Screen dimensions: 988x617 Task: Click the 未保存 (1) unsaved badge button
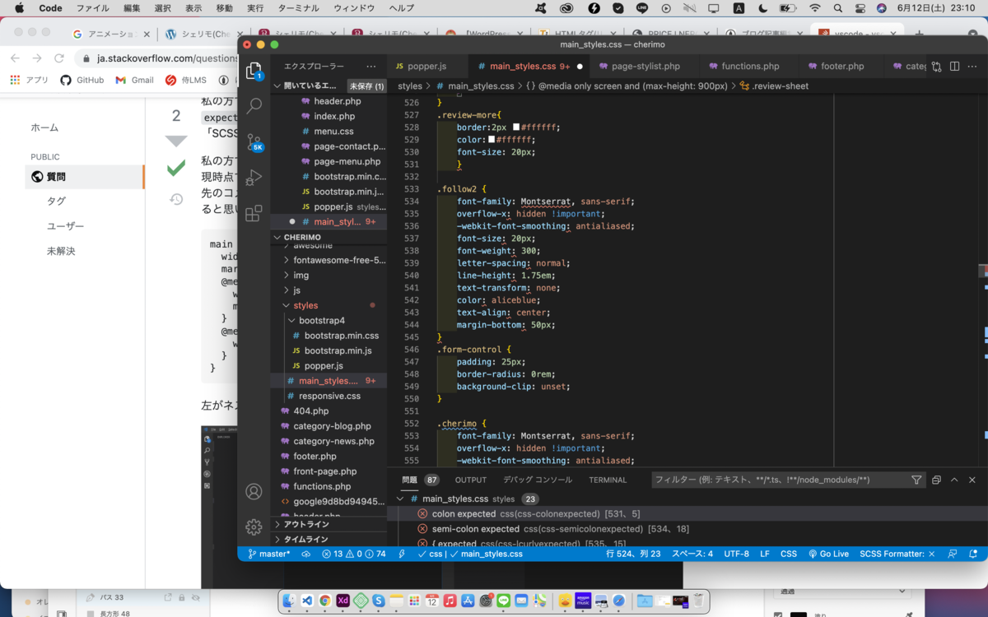click(x=366, y=86)
